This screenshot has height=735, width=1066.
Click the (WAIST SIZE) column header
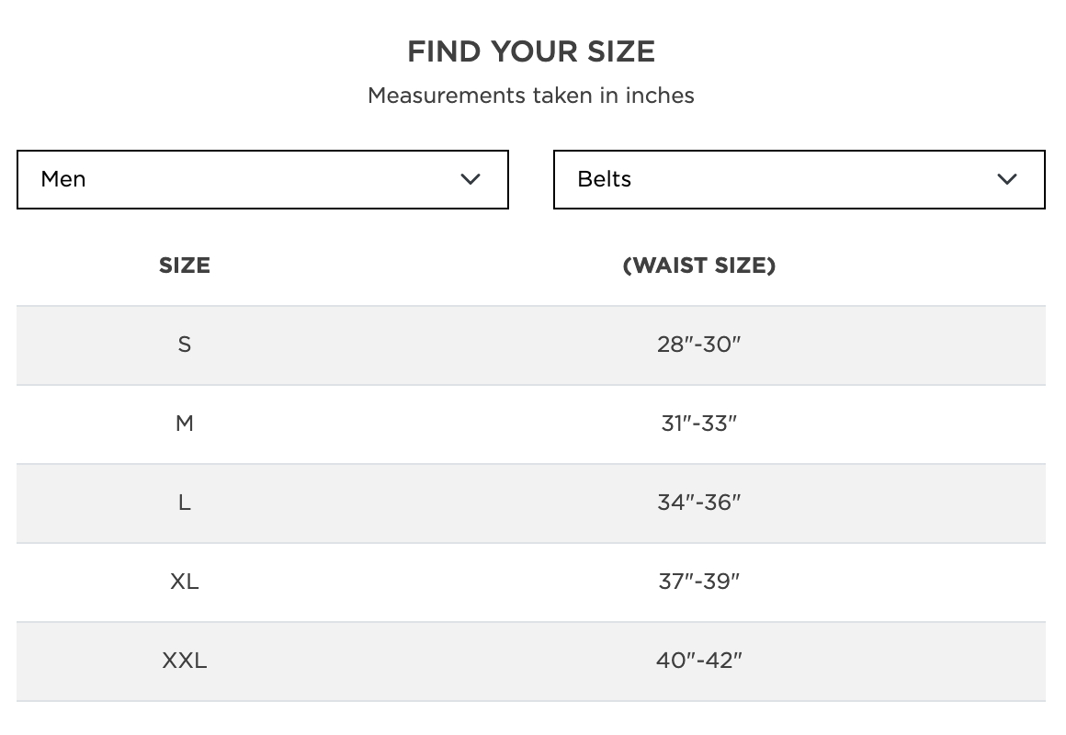click(x=699, y=266)
